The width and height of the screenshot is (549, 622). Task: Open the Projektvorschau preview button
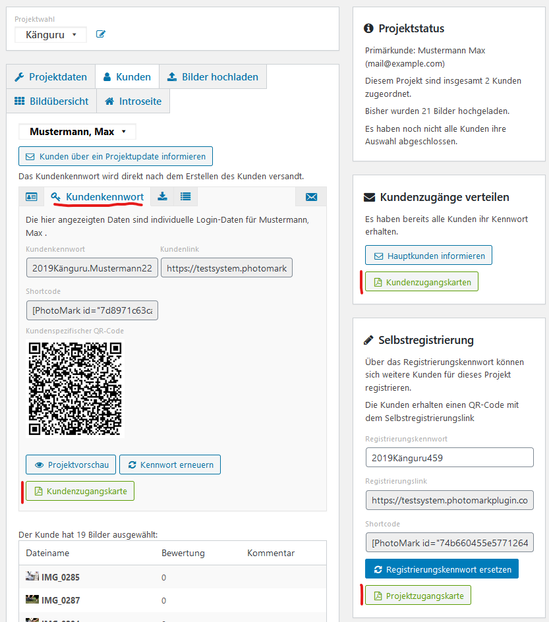pos(71,465)
